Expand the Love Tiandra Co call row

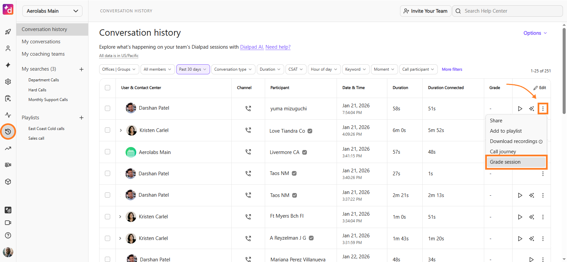(x=121, y=130)
